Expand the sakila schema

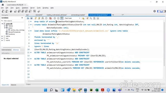[x=2, y=36]
